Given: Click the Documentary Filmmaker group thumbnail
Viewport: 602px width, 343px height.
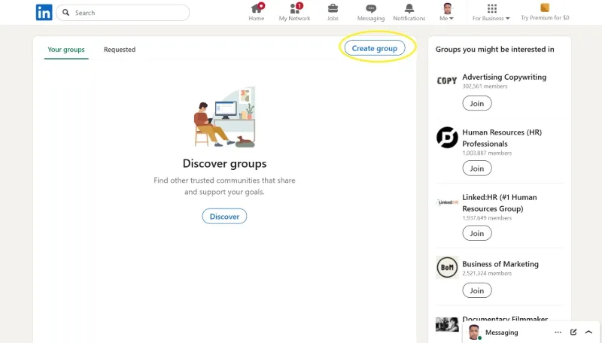Looking at the screenshot, I should 447,325.
